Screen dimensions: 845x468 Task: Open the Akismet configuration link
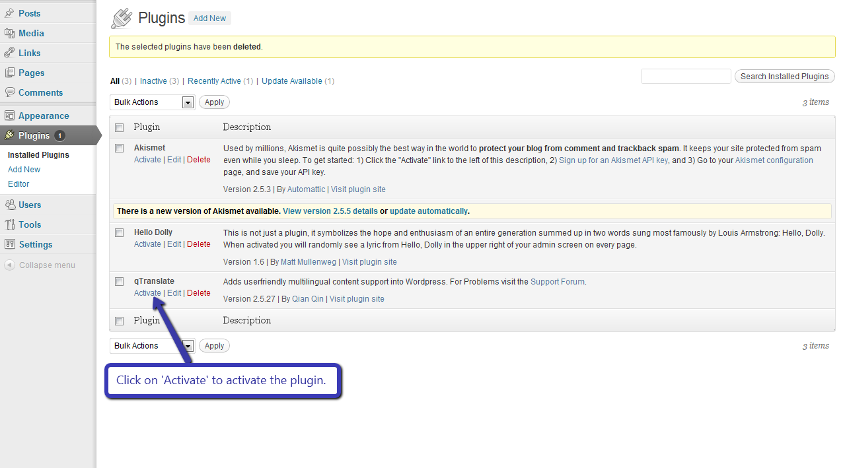click(774, 160)
